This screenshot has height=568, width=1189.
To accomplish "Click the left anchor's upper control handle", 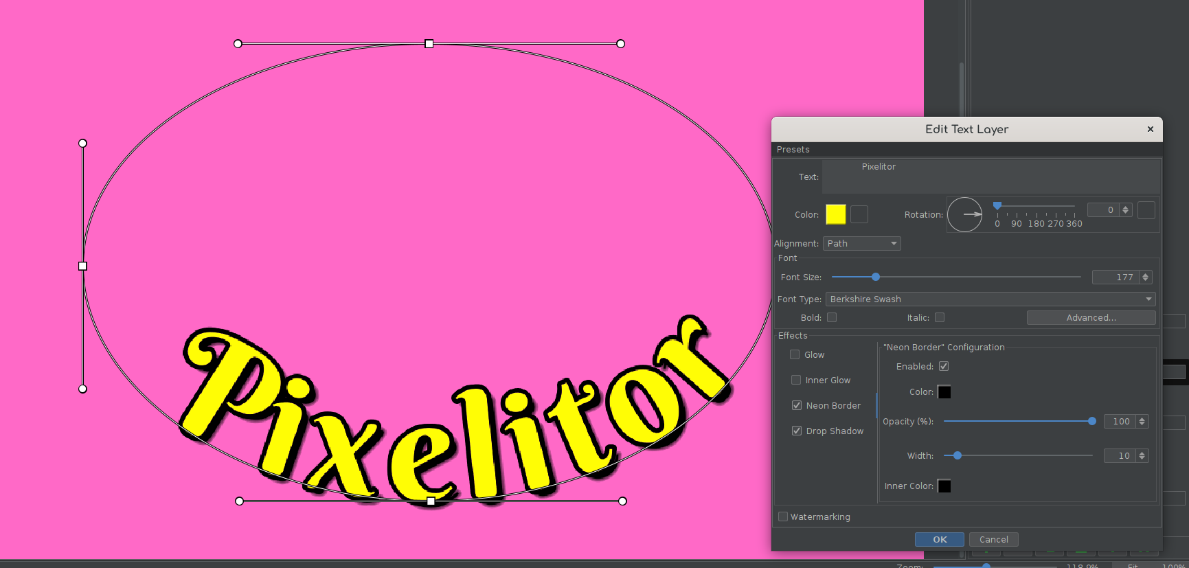I will point(83,144).
